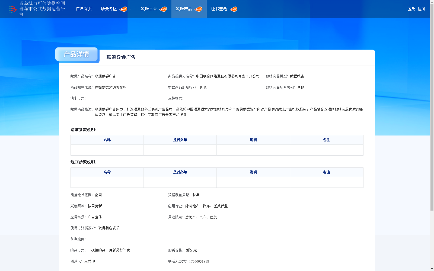Click the 数据商品所属行业 value 其他
This screenshot has height=271, width=434.
tap(203, 88)
